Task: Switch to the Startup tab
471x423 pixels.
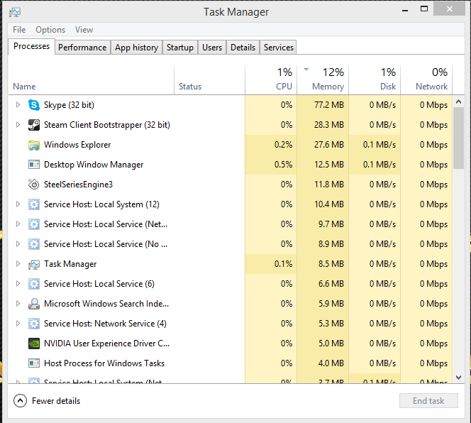Action: [x=180, y=48]
